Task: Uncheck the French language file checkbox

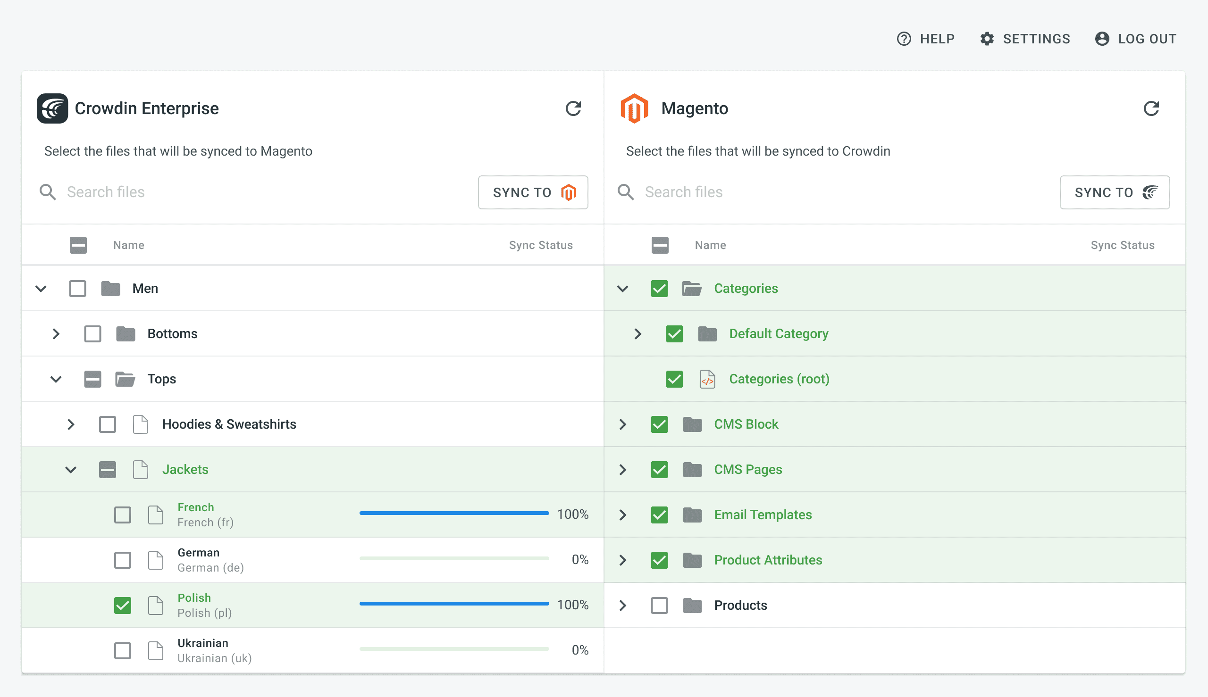Action: (x=122, y=514)
